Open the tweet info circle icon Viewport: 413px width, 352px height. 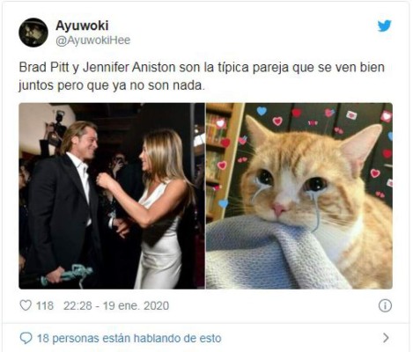pos(385,305)
